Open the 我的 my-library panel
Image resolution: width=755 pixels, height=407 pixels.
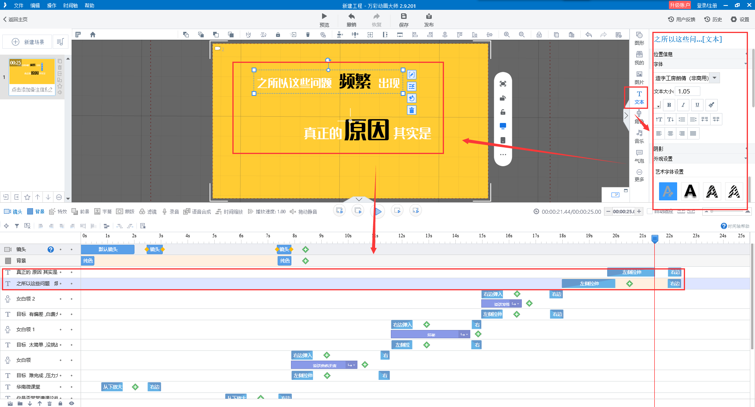click(639, 58)
